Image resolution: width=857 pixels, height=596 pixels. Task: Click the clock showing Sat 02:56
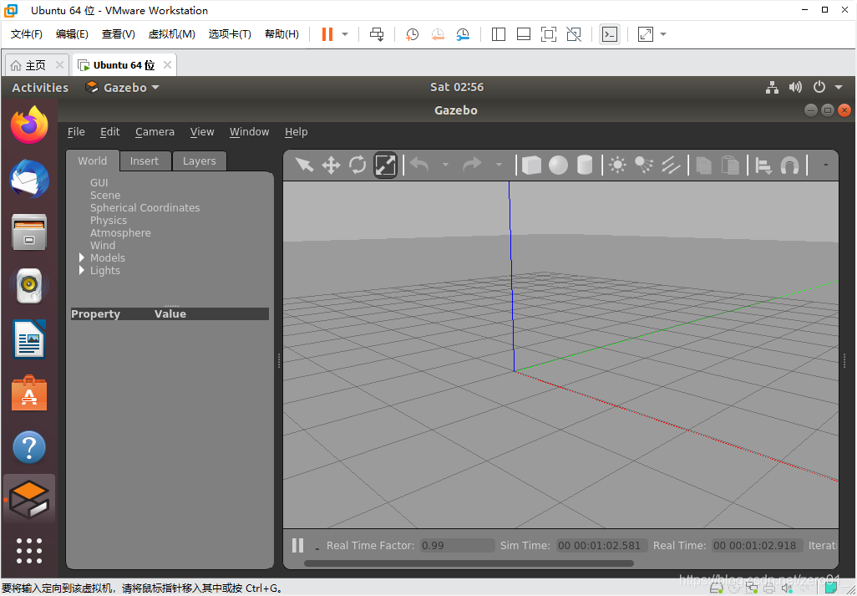click(456, 87)
